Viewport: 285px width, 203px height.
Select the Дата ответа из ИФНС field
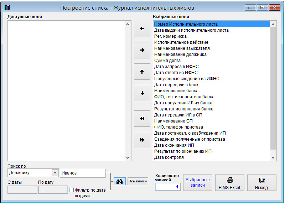pyautogui.click(x=212, y=73)
